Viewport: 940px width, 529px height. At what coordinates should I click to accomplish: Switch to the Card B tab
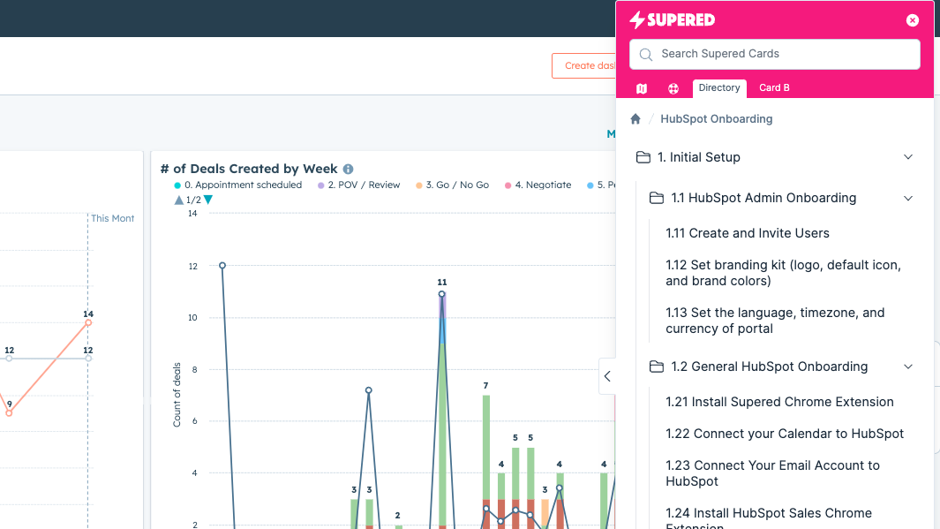point(775,87)
